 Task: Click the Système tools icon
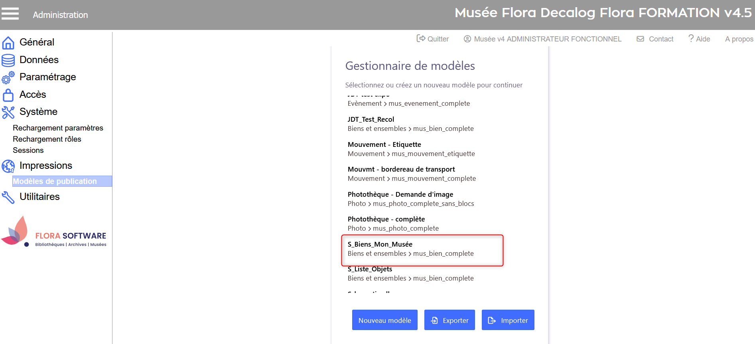(8, 112)
